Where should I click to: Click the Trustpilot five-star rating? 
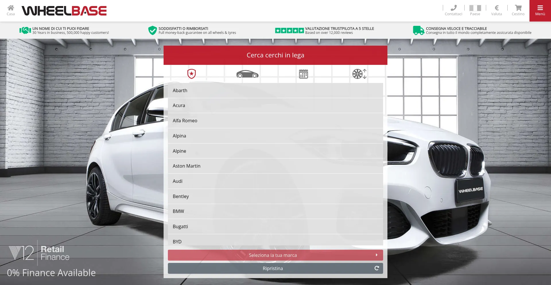click(x=289, y=30)
